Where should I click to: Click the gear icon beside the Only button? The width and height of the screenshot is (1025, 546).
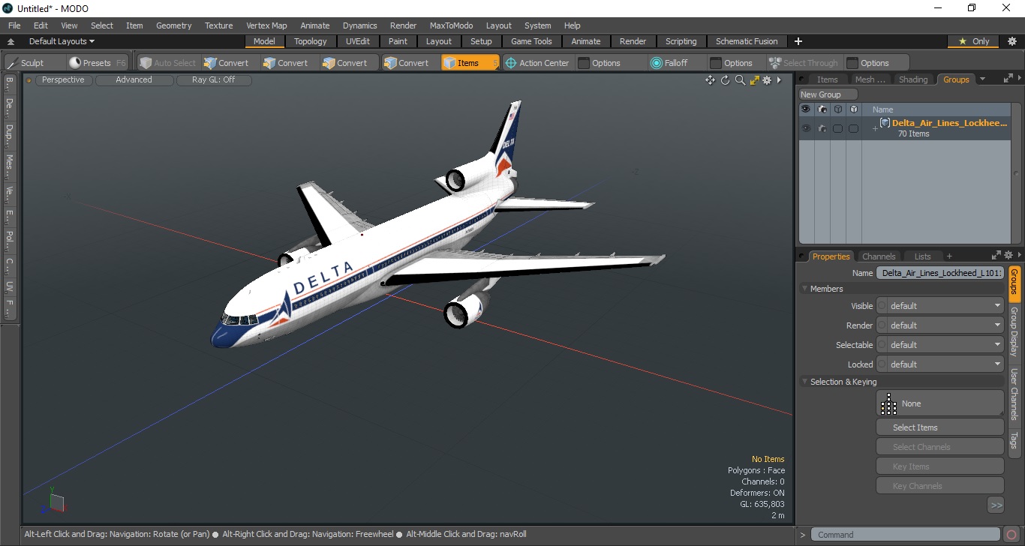click(x=1011, y=41)
